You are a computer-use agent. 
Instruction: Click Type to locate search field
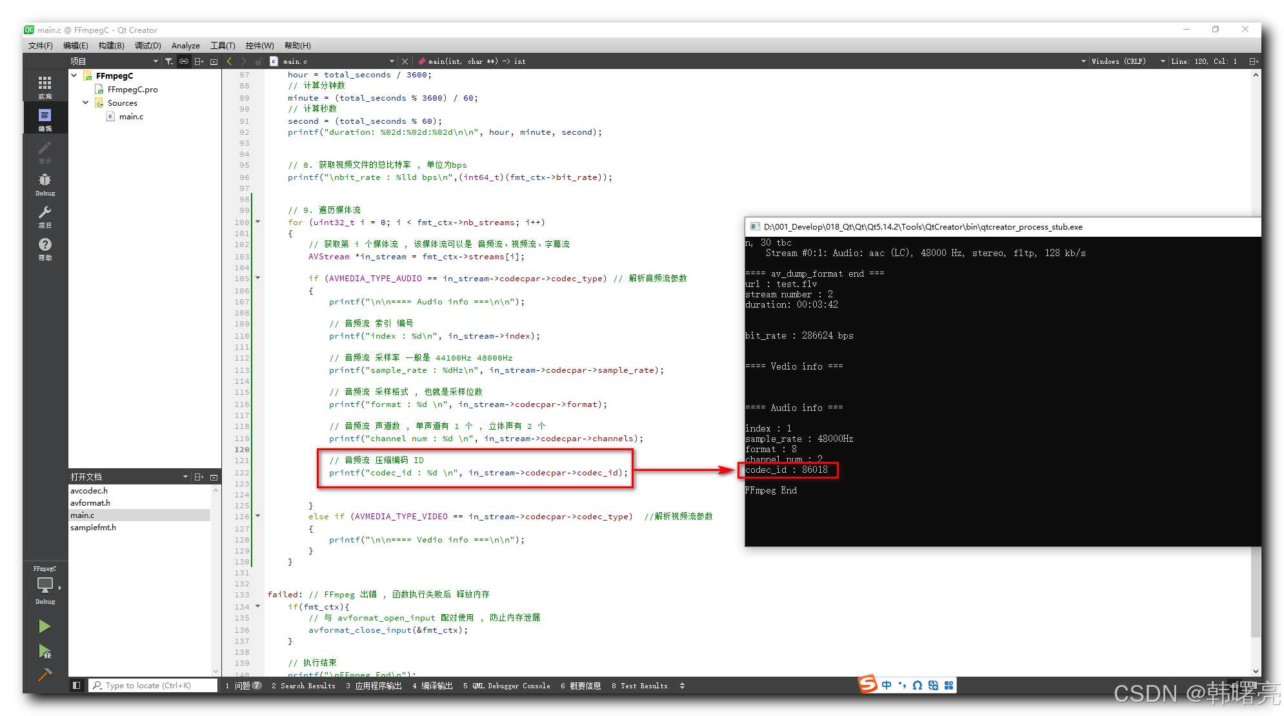coord(154,685)
